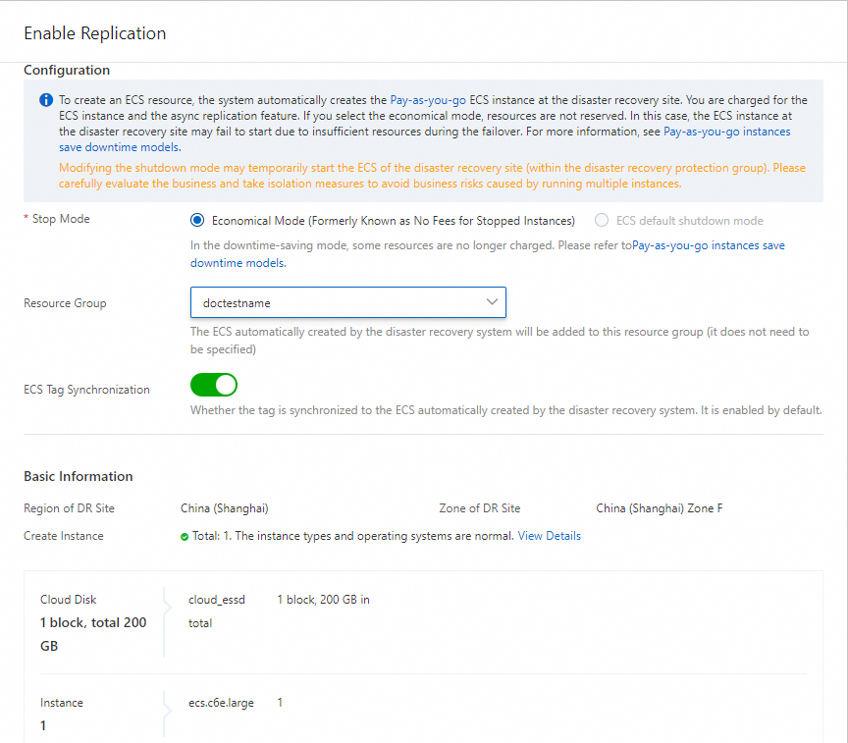Click the ECS Tag Synchronization label
The width and height of the screenshot is (848, 743).
coord(86,390)
